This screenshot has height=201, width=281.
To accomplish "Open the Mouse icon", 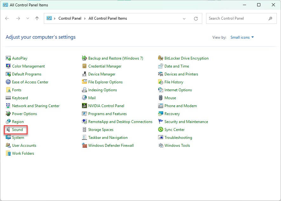I will click(x=161, y=98).
